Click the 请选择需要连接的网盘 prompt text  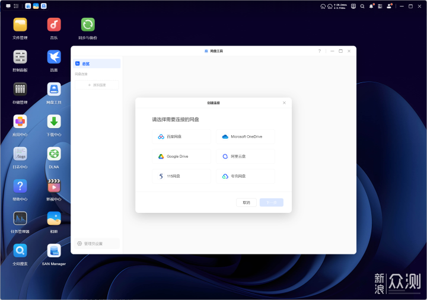176,120
